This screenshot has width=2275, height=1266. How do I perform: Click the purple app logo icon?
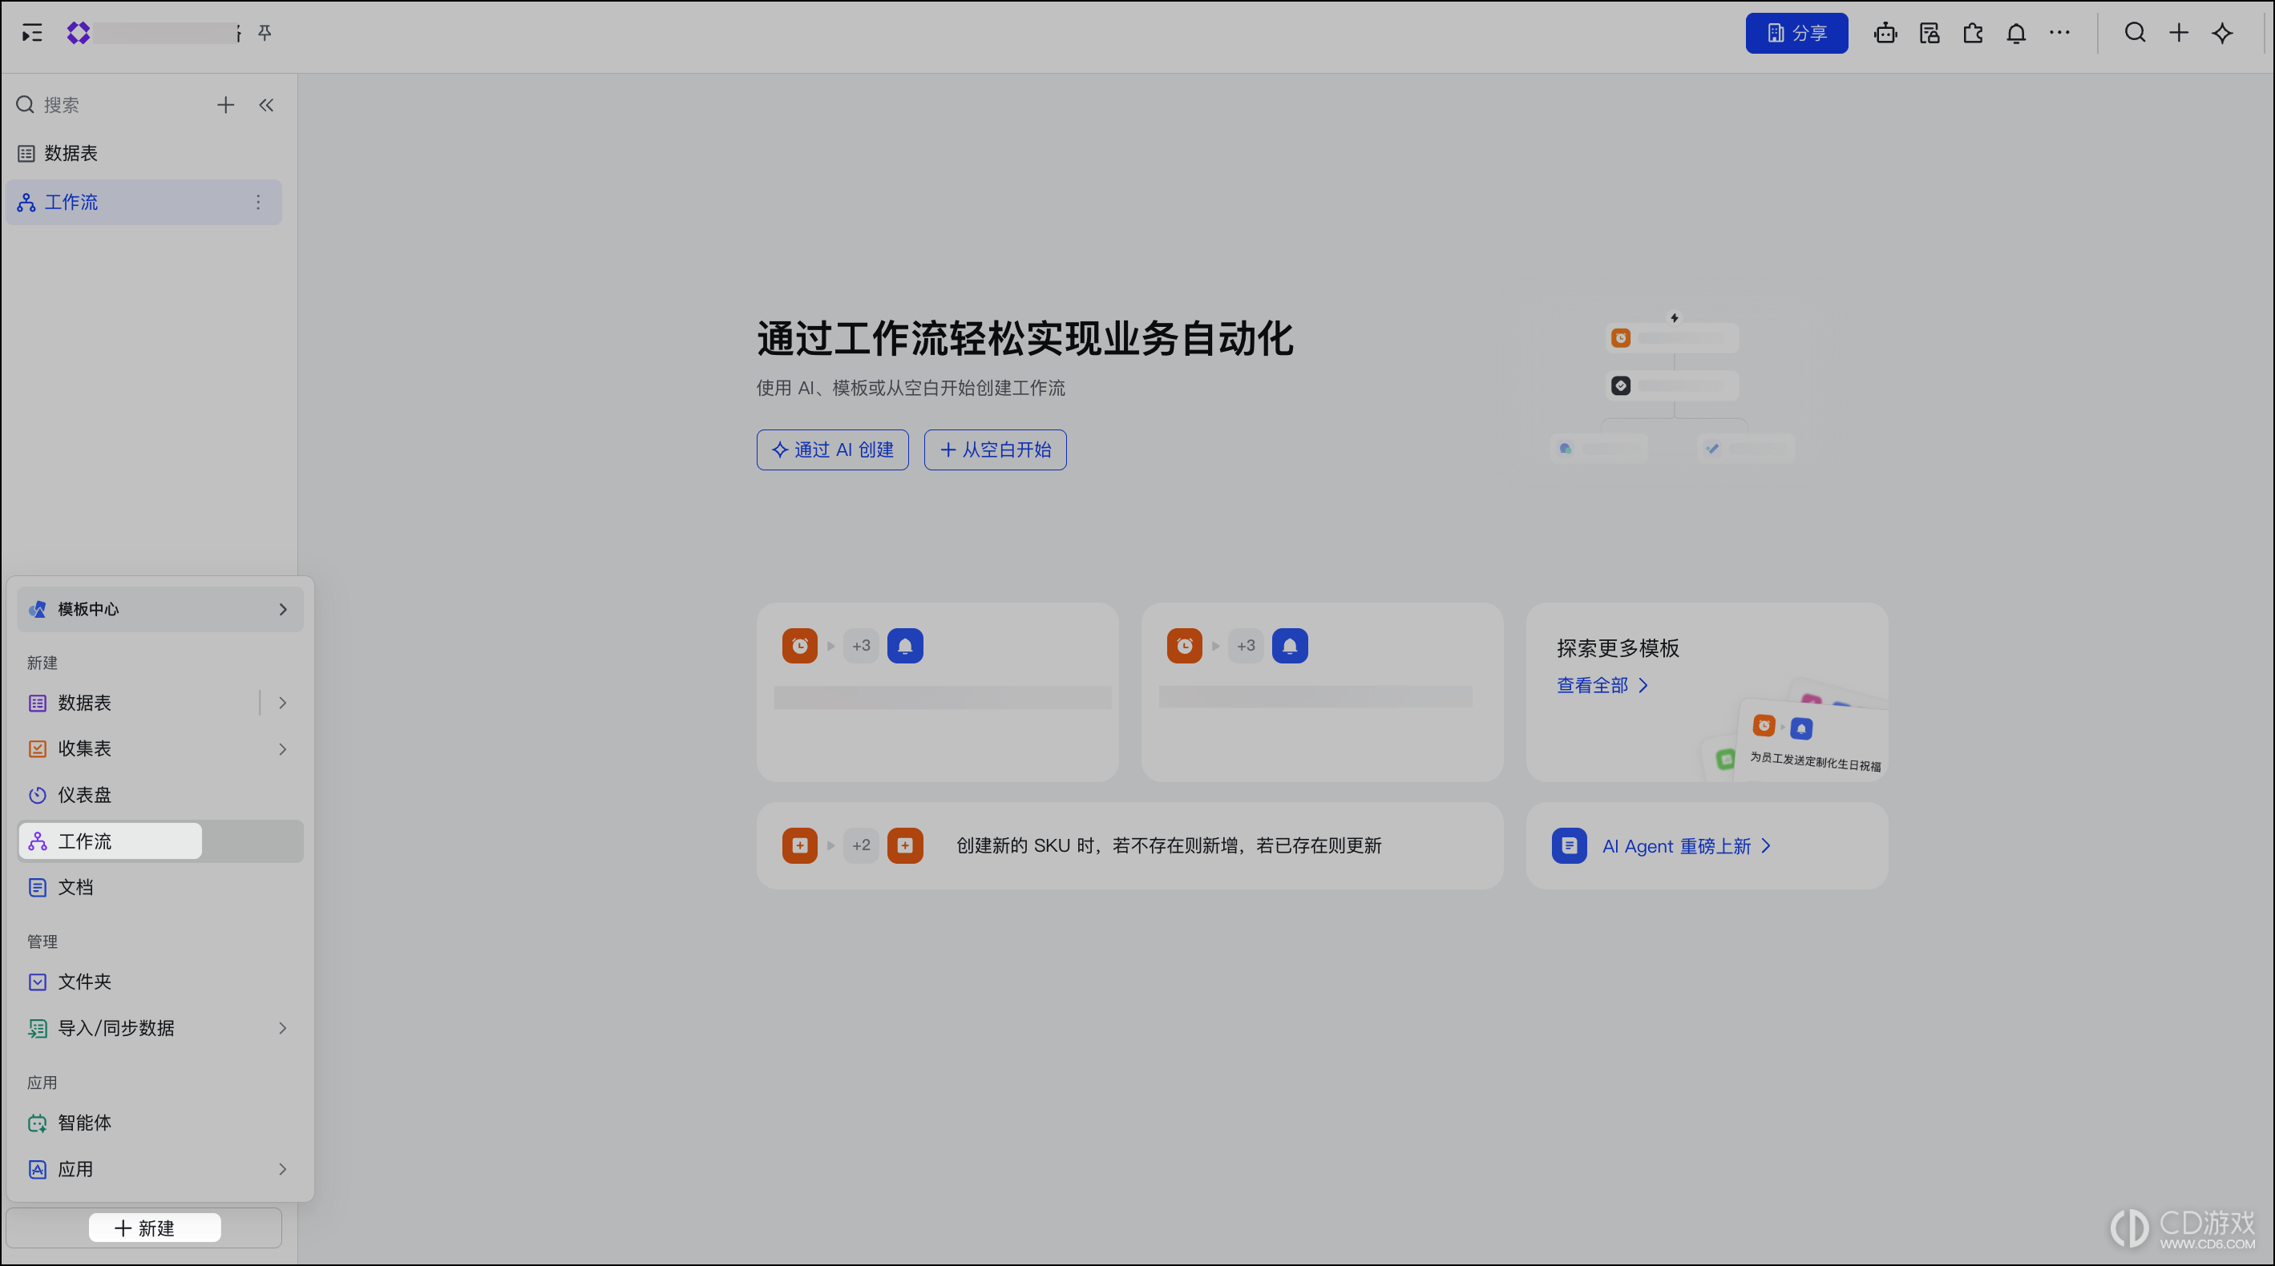(x=79, y=34)
